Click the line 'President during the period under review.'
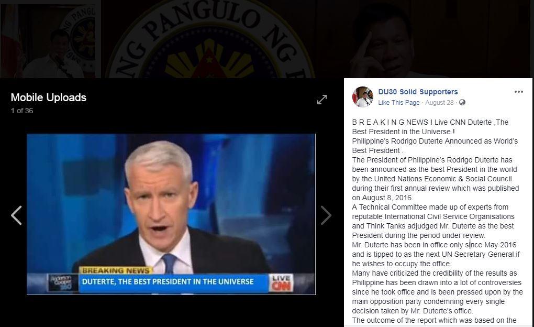This screenshot has width=534, height=327. point(419,235)
